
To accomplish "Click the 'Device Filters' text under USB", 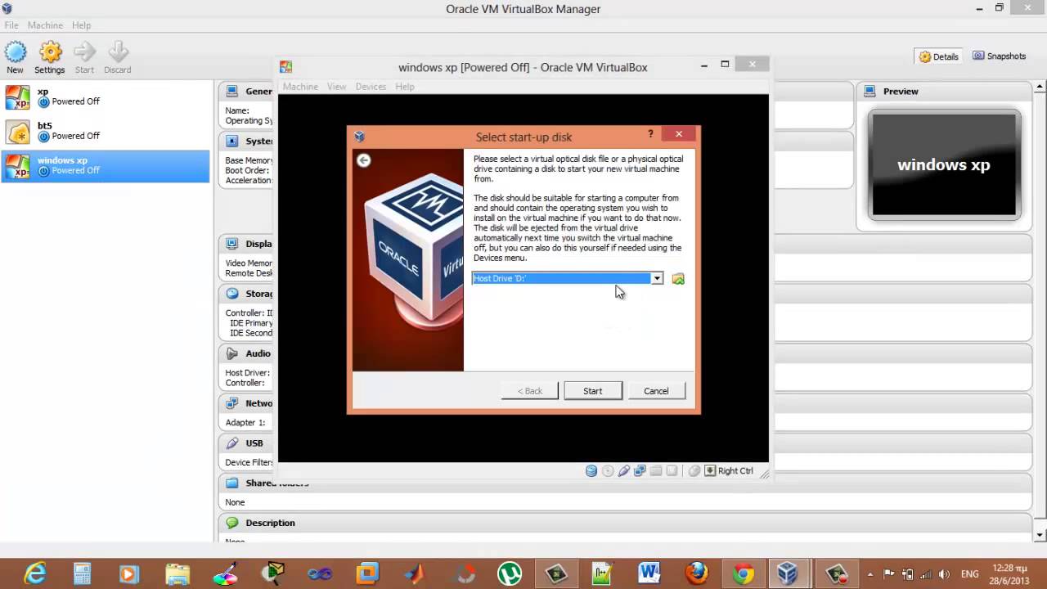I will [x=249, y=462].
